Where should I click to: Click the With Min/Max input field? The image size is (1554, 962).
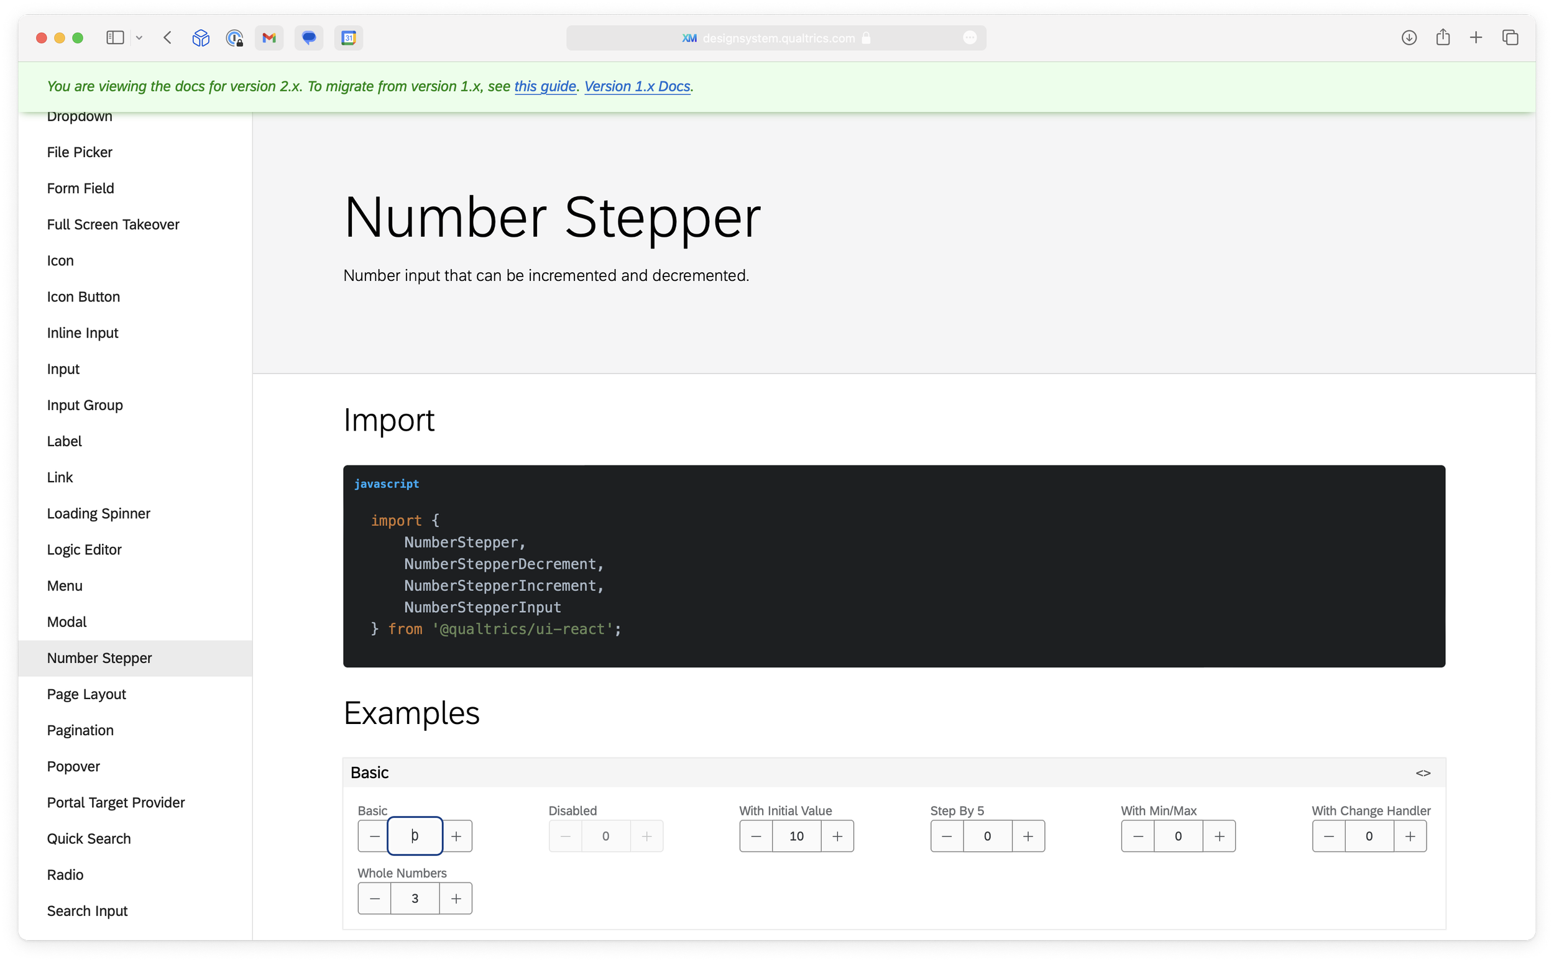click(1179, 836)
